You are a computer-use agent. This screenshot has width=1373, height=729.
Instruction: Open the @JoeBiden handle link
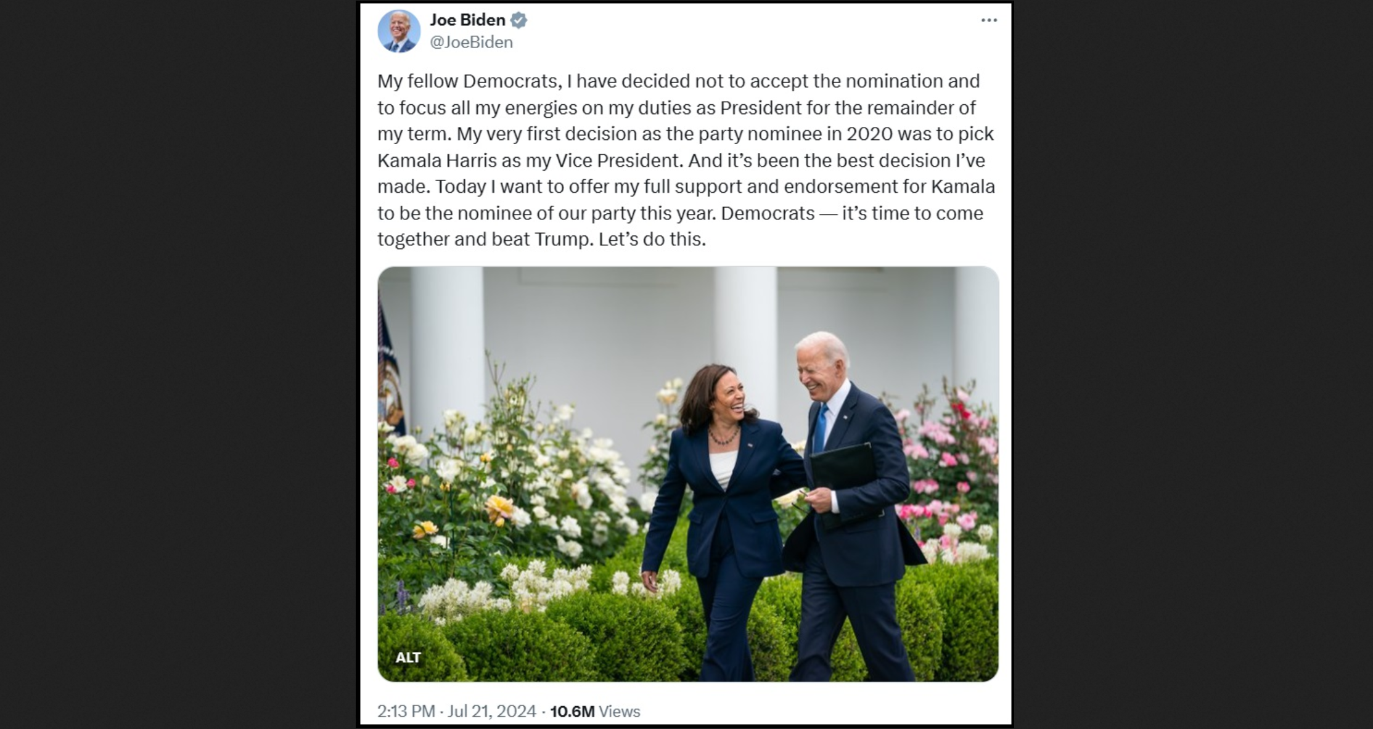471,42
